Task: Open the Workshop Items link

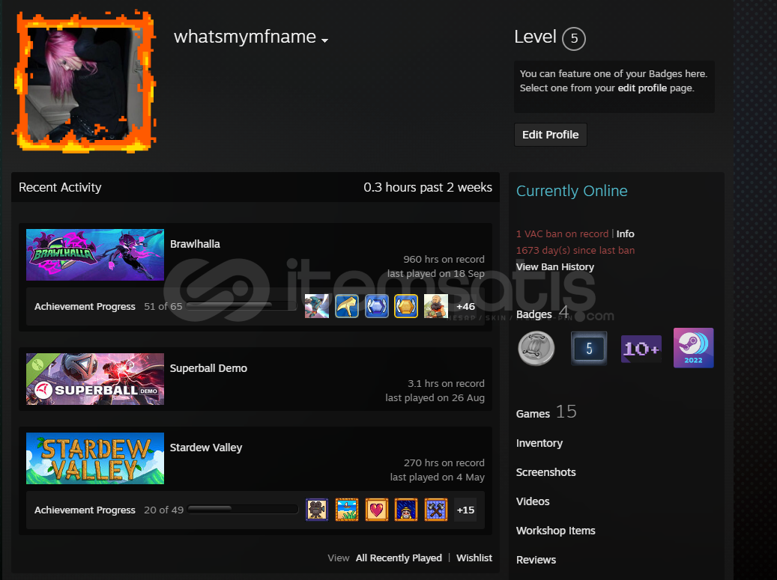Action: [555, 531]
